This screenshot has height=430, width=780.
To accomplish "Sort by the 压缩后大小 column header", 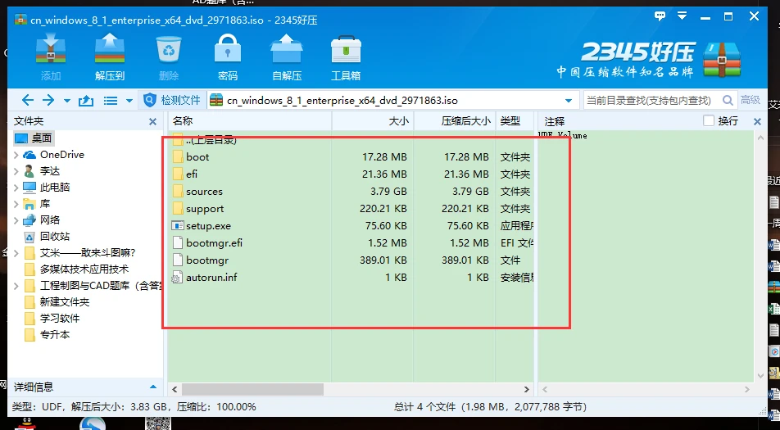I will tap(465, 121).
